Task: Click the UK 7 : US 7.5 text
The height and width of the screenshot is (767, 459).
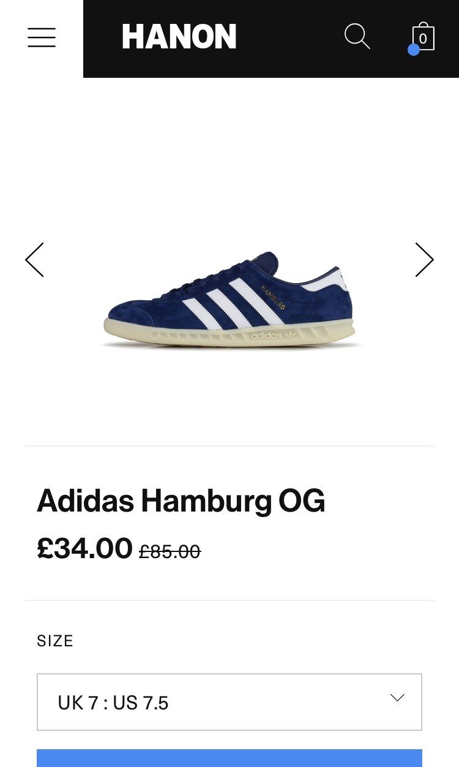Action: tap(113, 703)
